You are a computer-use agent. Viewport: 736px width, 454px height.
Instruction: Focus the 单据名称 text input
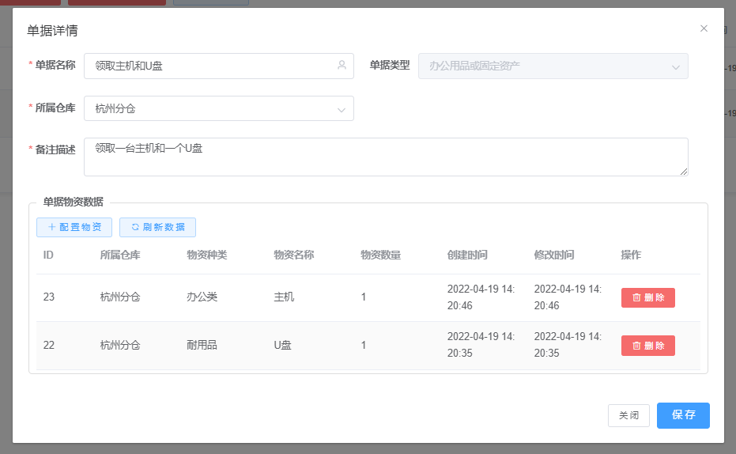209,66
